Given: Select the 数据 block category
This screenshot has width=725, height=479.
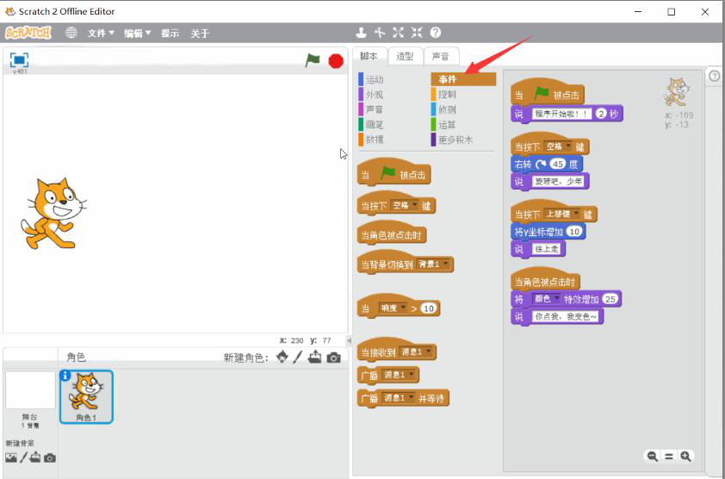Looking at the screenshot, I should [x=371, y=140].
